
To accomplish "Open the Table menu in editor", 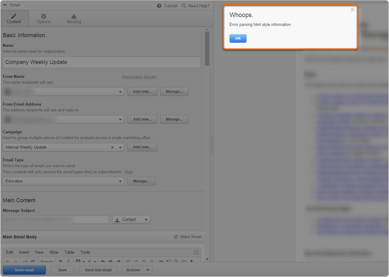I will click(69, 252).
